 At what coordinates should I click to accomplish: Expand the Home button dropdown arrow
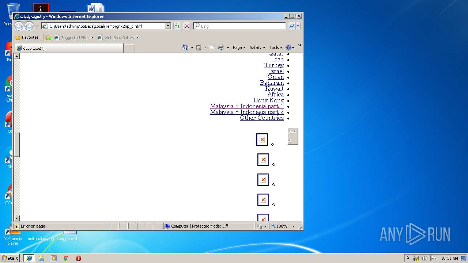coord(192,47)
